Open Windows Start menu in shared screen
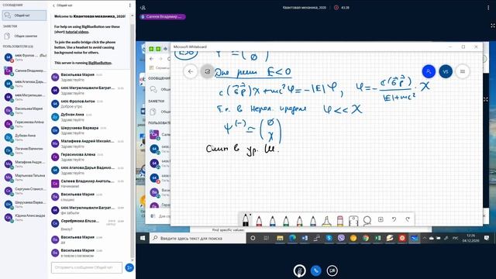Image resolution: width=496 pixels, height=279 pixels. [x=143, y=238]
